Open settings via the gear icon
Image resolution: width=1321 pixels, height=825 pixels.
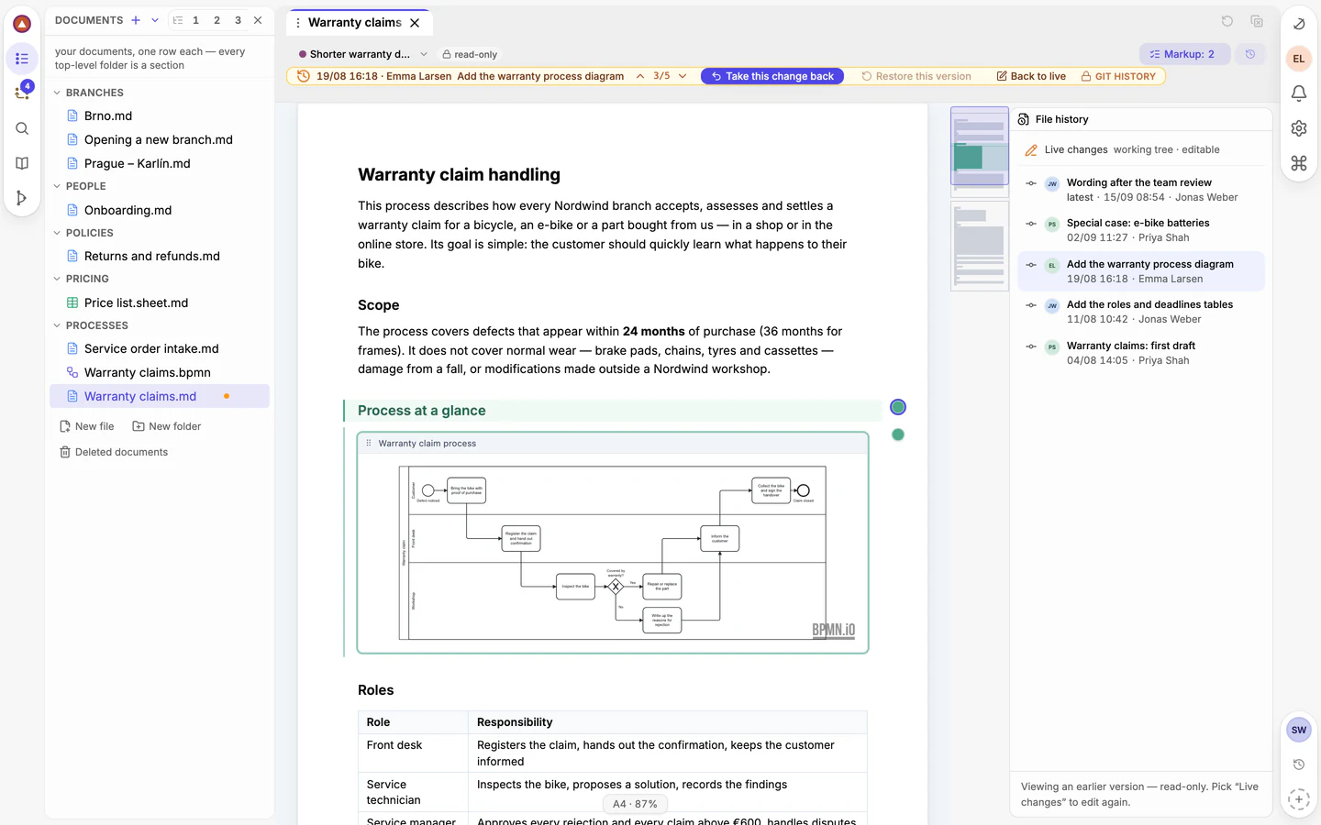tap(1299, 128)
